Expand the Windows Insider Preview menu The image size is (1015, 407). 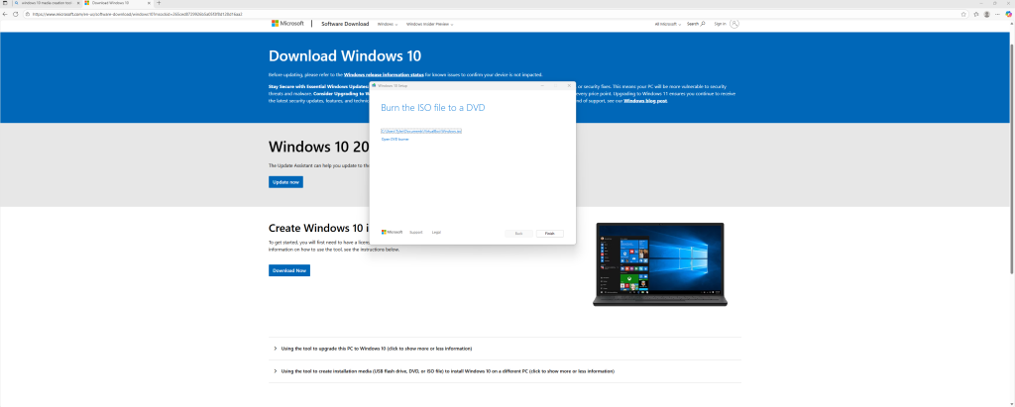click(x=429, y=23)
